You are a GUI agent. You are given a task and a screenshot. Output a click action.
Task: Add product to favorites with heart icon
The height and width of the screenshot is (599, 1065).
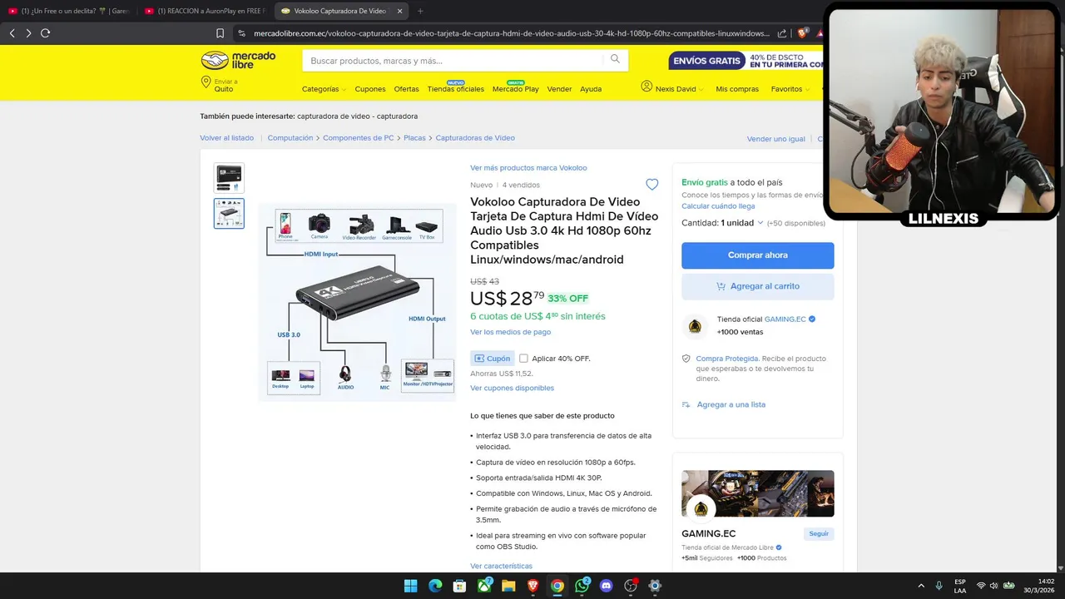[651, 185]
